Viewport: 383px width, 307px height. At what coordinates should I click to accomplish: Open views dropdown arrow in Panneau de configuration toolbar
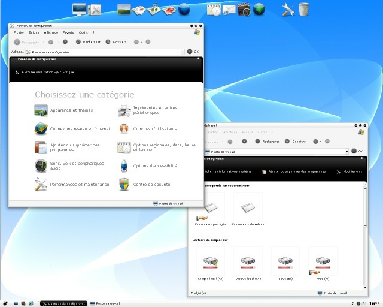142,42
